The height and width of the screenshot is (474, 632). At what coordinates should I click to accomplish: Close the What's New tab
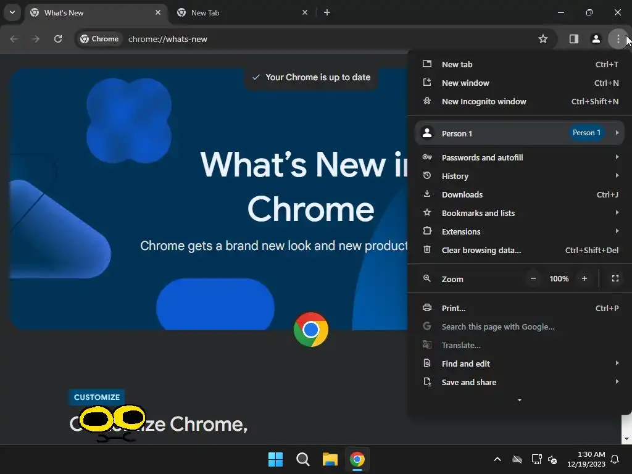158,12
